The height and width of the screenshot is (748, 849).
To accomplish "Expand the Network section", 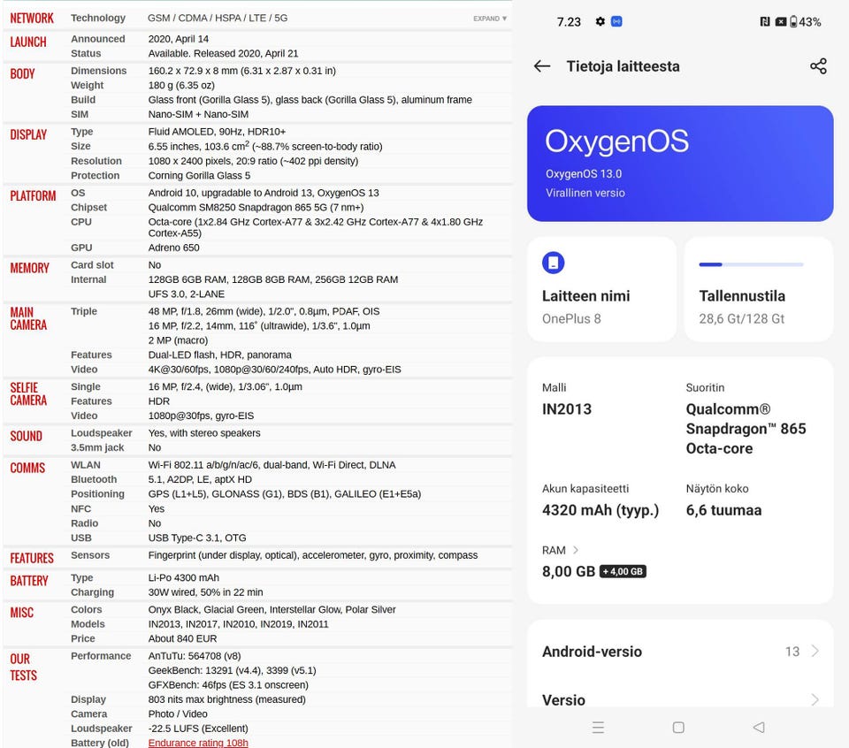I will point(490,19).
